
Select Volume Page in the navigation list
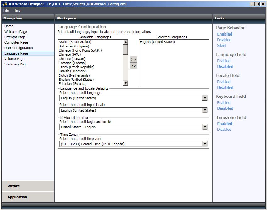coord(14,59)
